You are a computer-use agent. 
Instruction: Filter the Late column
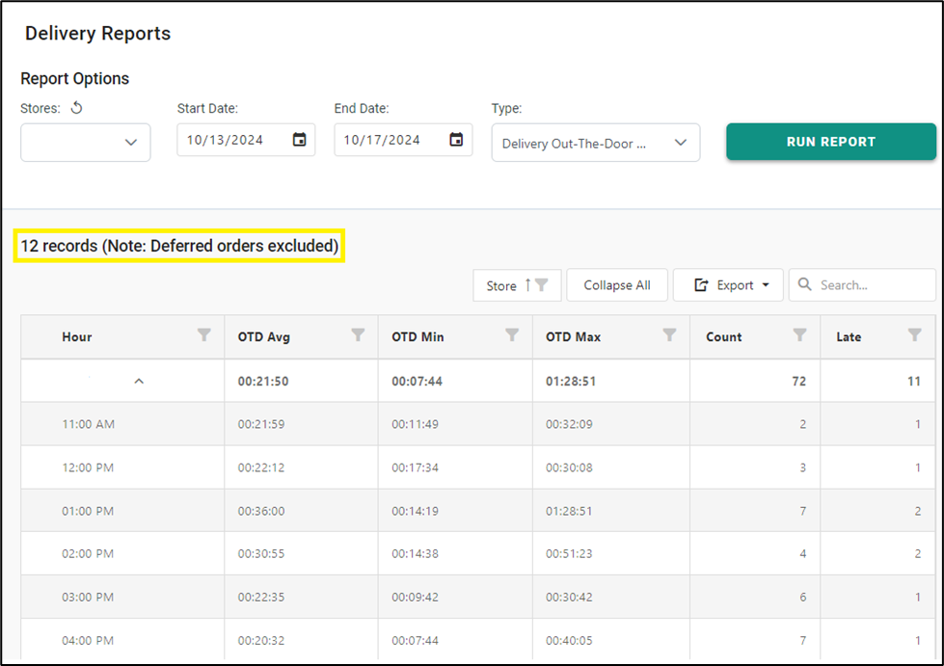coord(914,335)
